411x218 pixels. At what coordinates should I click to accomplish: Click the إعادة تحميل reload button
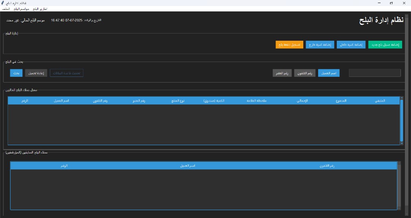tap(36, 73)
